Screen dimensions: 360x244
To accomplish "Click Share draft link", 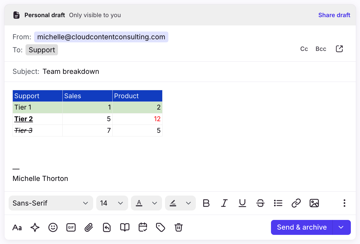I will [334, 15].
